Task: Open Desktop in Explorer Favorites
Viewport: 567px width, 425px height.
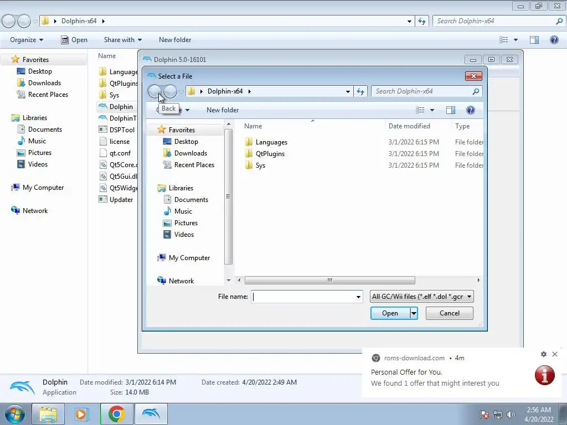Action: click(40, 71)
